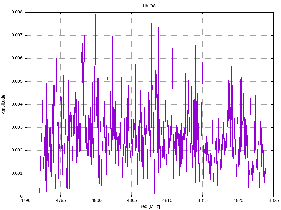This screenshot has width=281, height=210.
Task: Click x-axis tick label 4805
Action: pos(132,200)
